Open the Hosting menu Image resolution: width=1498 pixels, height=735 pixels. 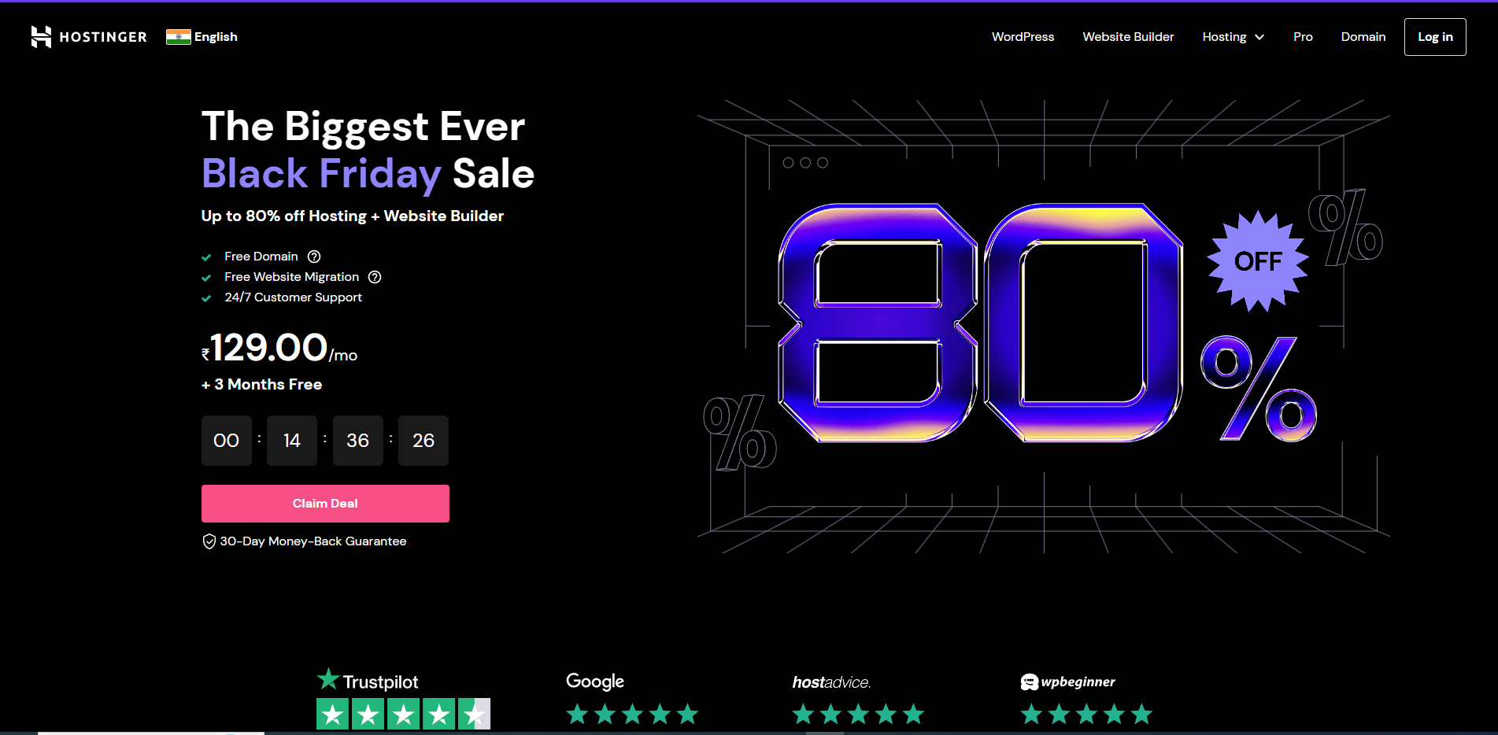coord(1233,37)
